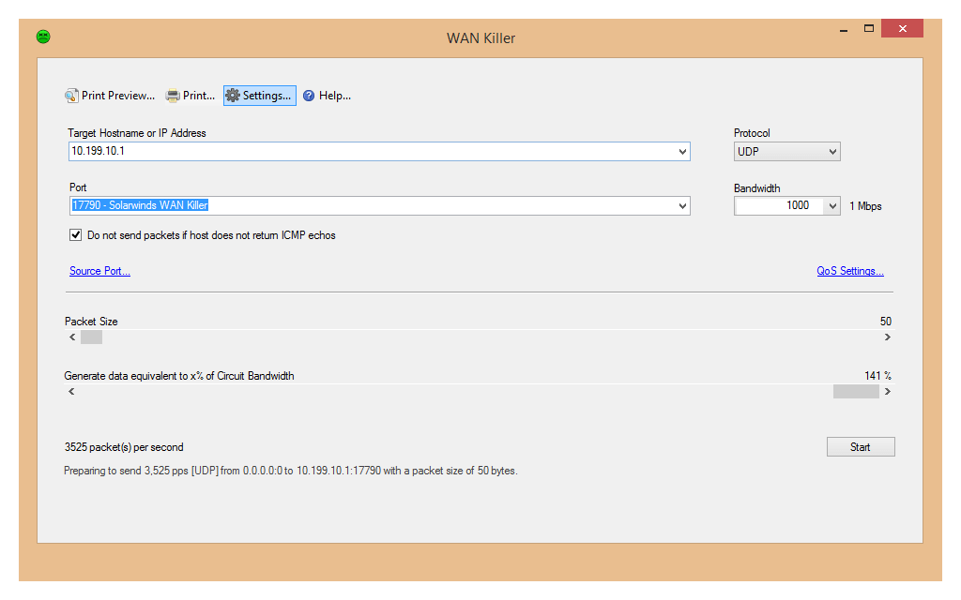Image resolution: width=961 pixels, height=600 pixels.
Task: Open the Protocol dropdown showing UDP
Action: pos(832,151)
